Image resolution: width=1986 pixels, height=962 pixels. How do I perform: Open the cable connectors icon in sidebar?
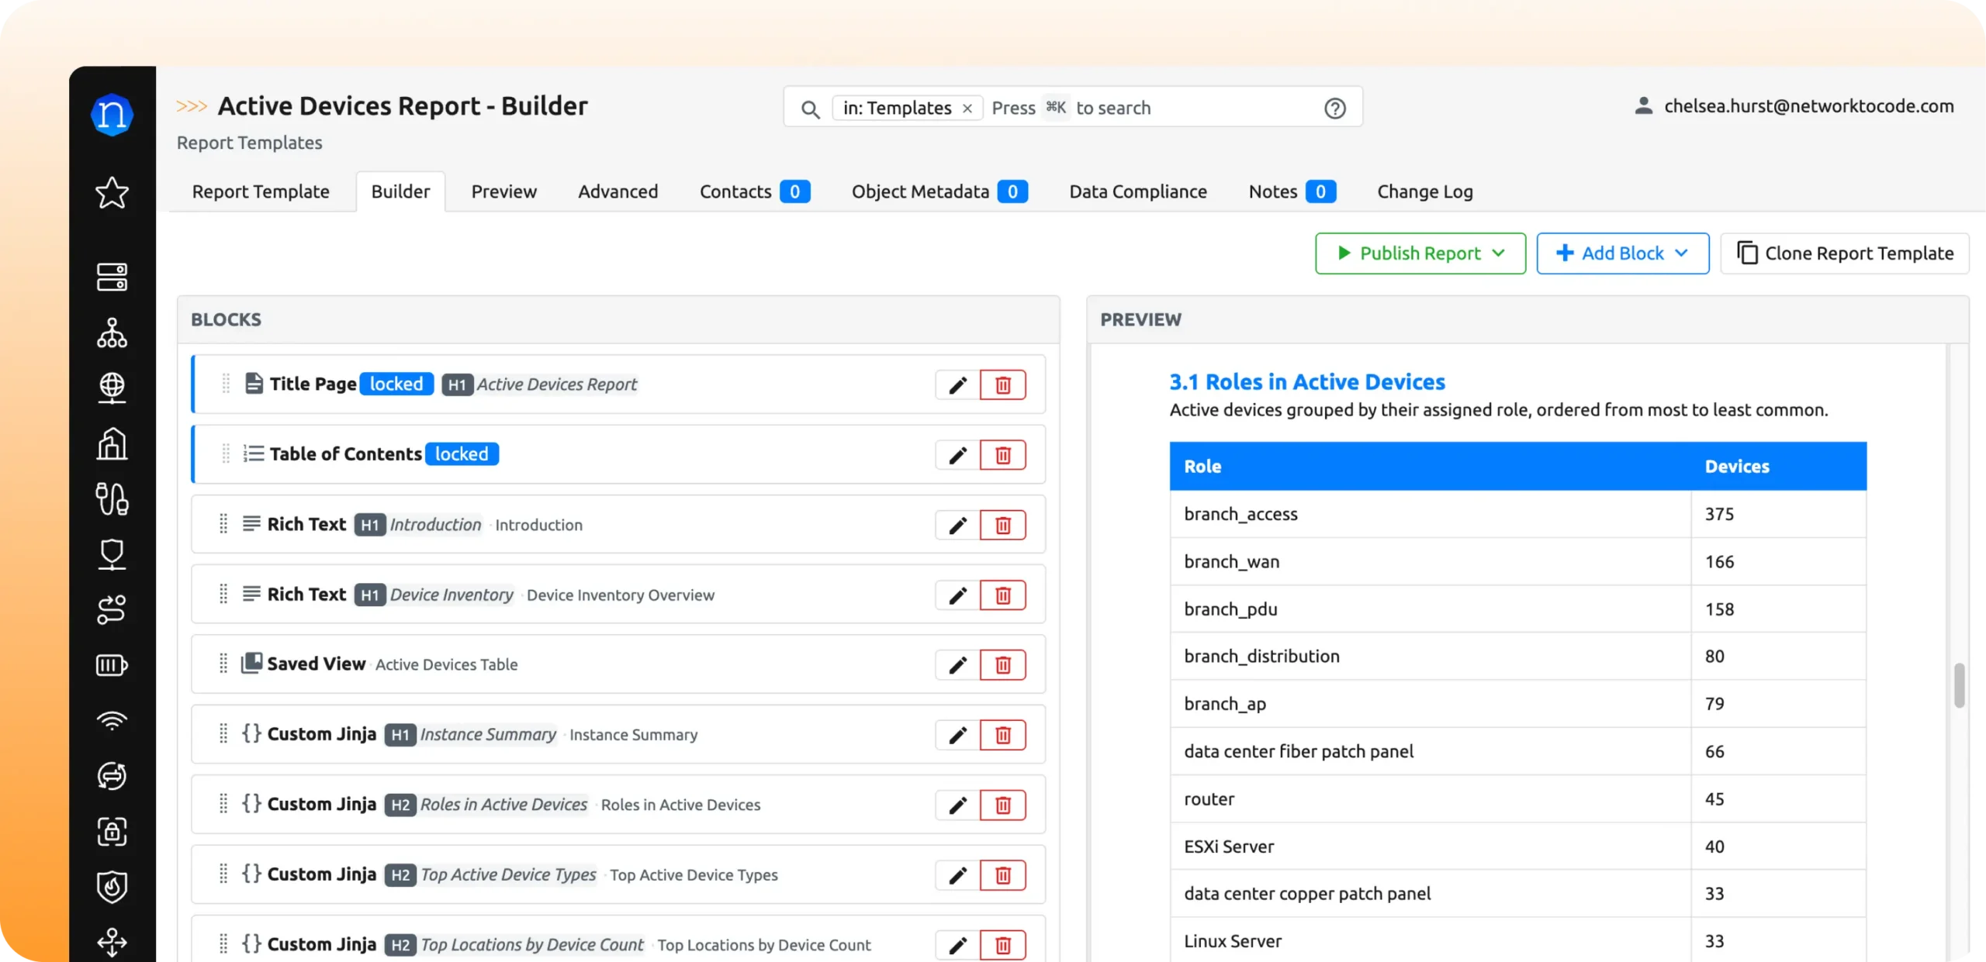pos(112,498)
